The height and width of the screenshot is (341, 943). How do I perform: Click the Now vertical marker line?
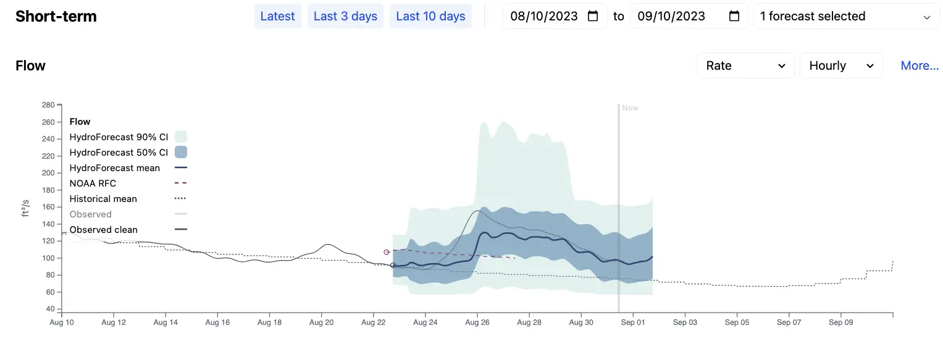(x=618, y=209)
